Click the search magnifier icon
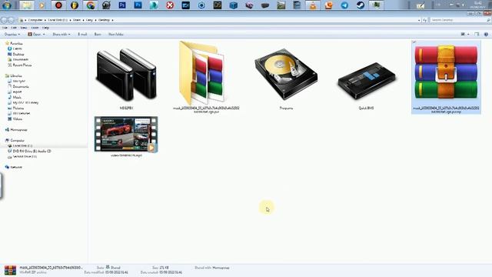This screenshot has width=492, height=277. pos(488,20)
